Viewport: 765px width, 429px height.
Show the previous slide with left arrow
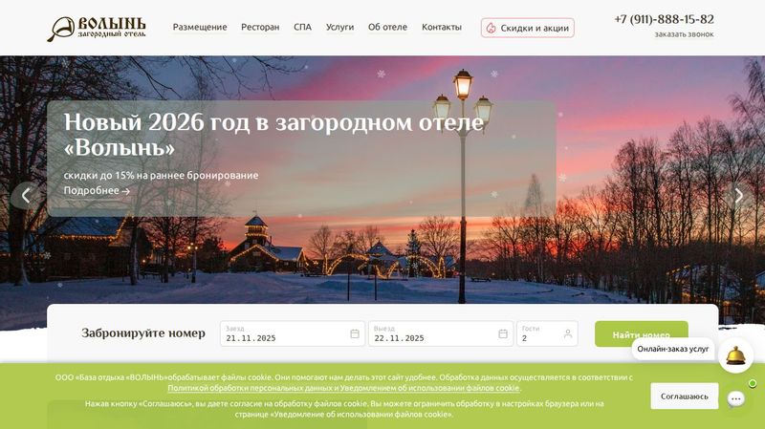tap(26, 196)
